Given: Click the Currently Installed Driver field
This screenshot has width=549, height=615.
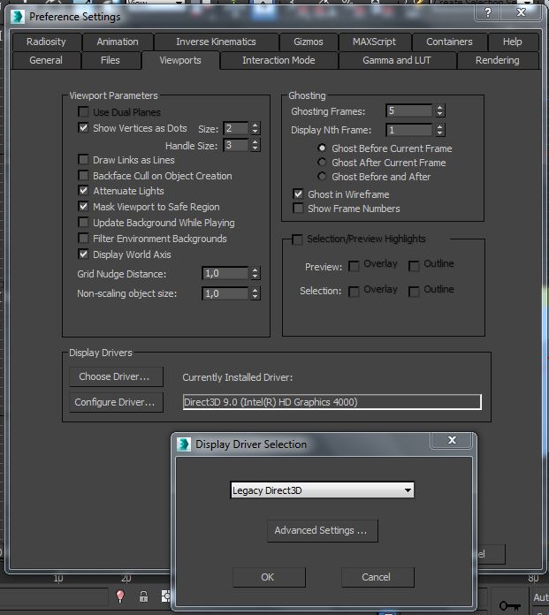Looking at the screenshot, I should [332, 402].
